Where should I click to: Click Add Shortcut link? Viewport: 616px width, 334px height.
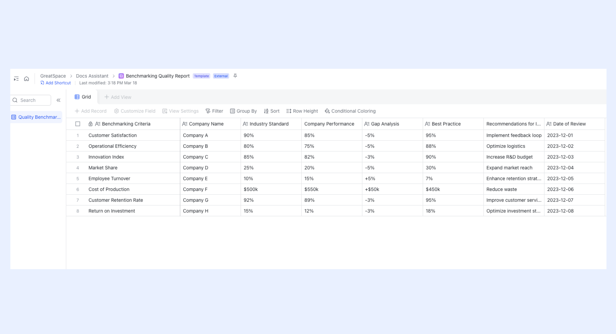point(55,83)
